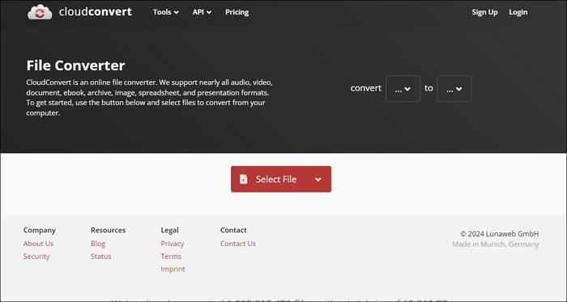
Task: Expand the API menu
Action: 202,12
